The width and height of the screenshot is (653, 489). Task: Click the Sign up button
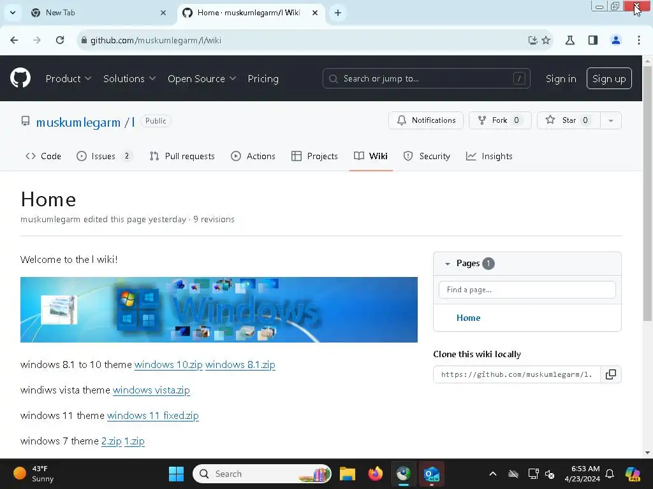pos(609,78)
